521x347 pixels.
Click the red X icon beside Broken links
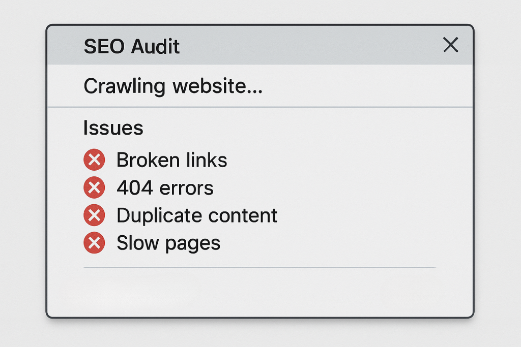(x=94, y=161)
